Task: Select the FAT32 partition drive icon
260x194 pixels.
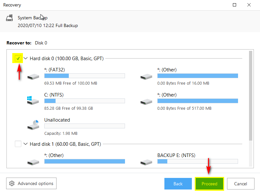Action: pos(33,77)
